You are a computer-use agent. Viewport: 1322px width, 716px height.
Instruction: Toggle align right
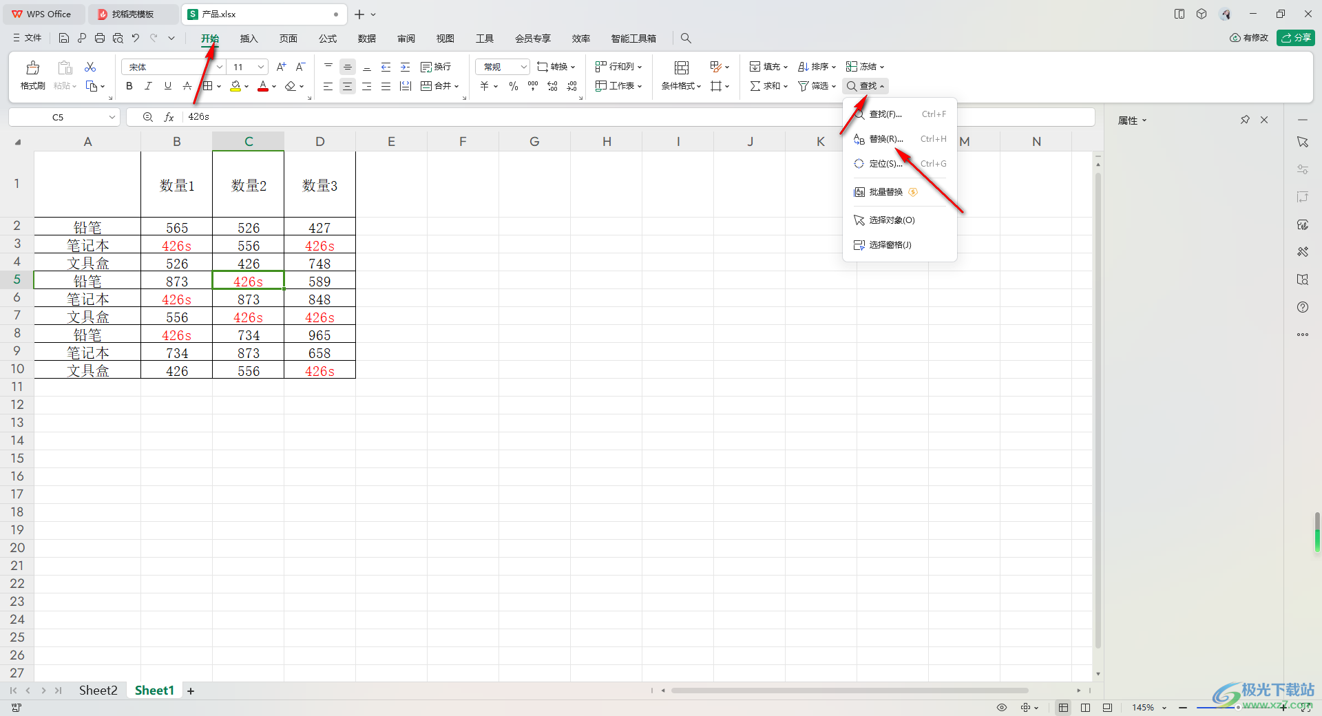pyautogui.click(x=367, y=86)
